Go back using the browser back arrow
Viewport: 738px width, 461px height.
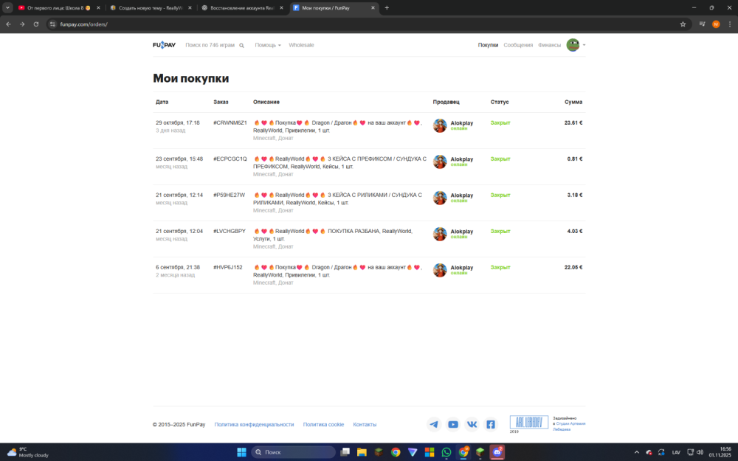point(8,24)
